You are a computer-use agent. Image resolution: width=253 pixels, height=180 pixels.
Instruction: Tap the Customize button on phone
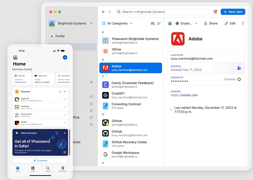point(40,161)
